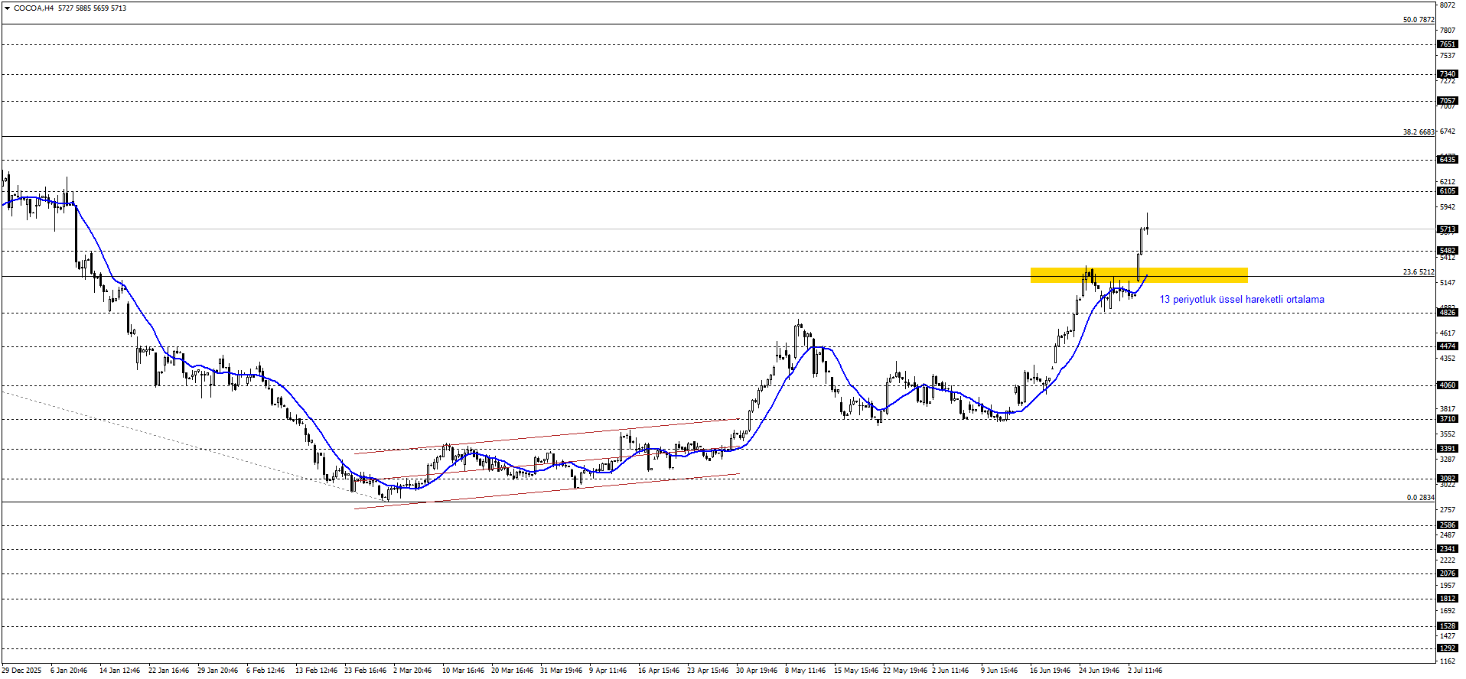Click the 1292 price level tag
This screenshot has height=679, width=1466.
coord(1448,648)
